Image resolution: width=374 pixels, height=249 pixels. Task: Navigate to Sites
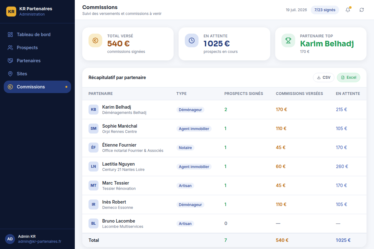(37, 74)
